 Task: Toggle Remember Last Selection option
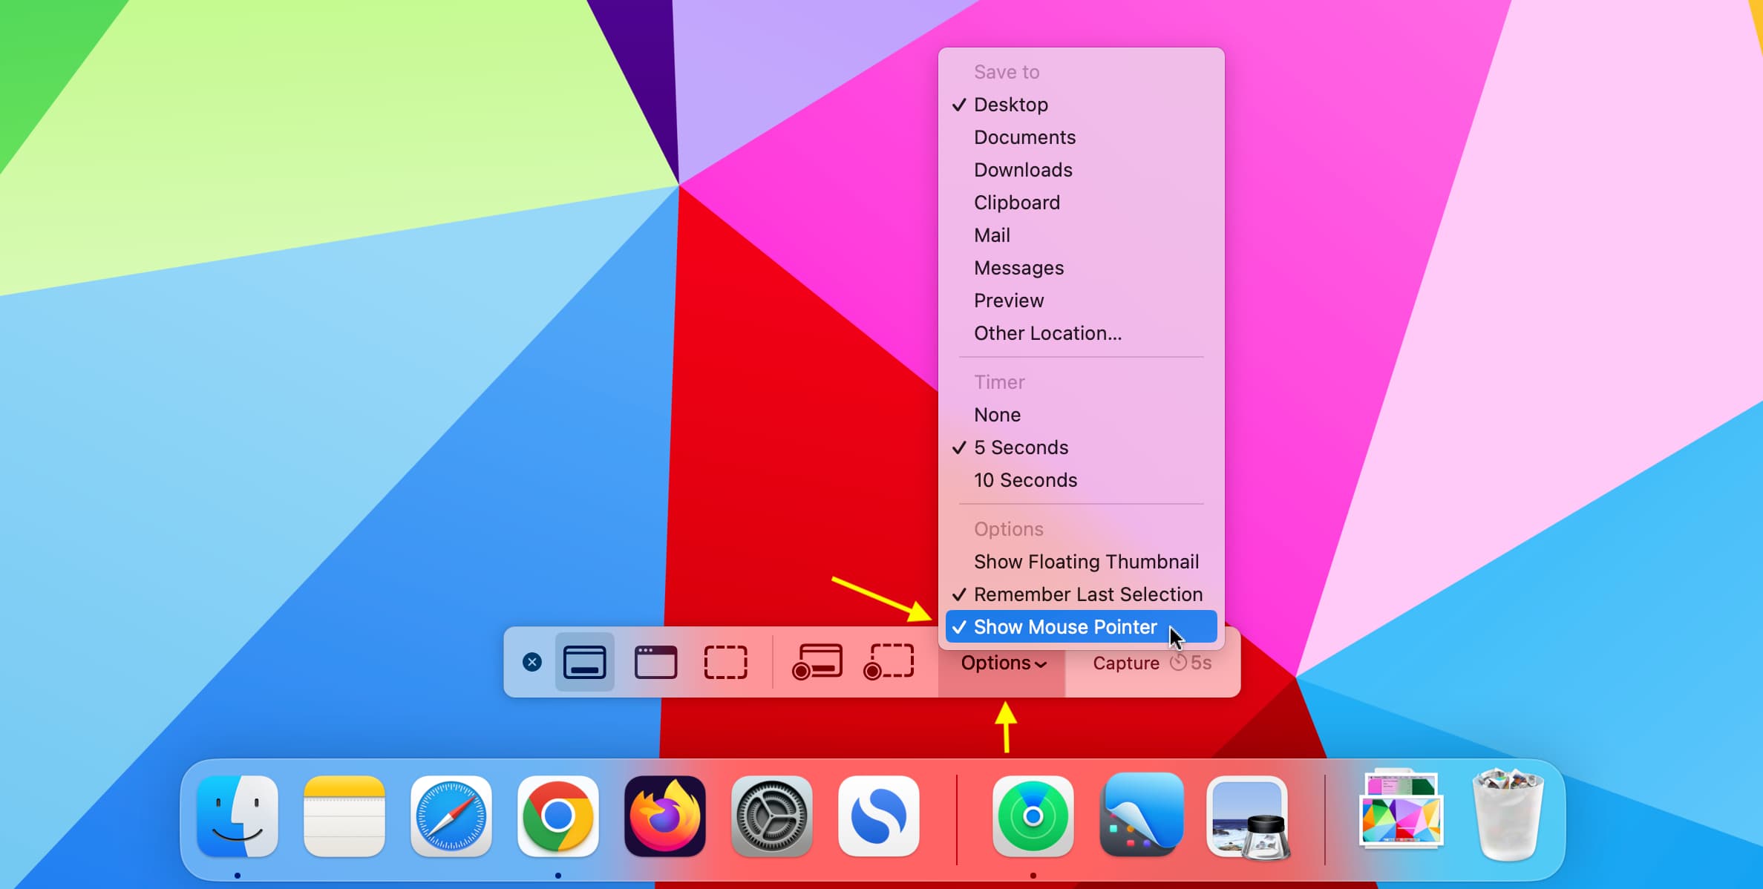click(x=1081, y=594)
